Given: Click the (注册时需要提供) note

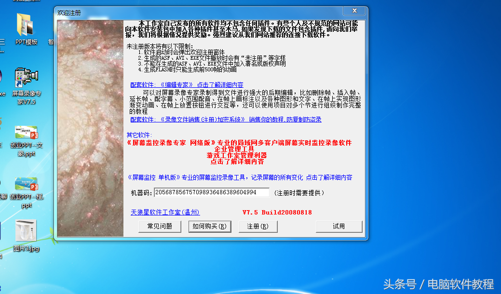Looking at the screenshot, I should [299, 193].
